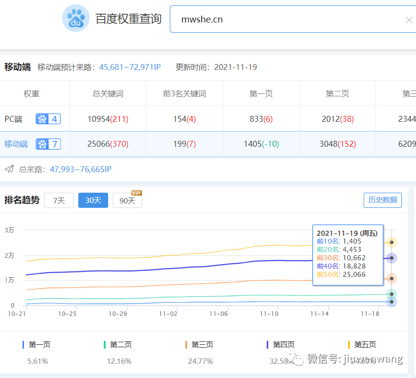Click the 47,993~76,665IP total traffic link
This screenshot has height=378, width=416.
[x=81, y=169]
